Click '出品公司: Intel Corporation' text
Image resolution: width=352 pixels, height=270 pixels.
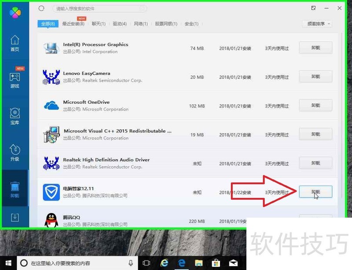90,51
